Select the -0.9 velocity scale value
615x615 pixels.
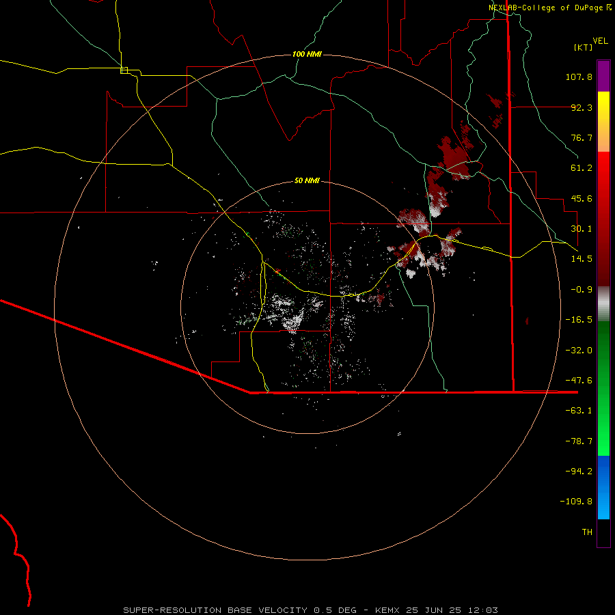point(582,290)
